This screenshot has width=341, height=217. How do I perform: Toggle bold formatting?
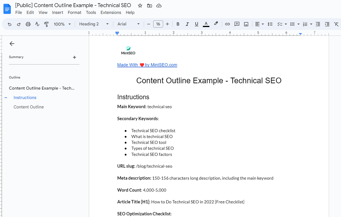pos(178,24)
